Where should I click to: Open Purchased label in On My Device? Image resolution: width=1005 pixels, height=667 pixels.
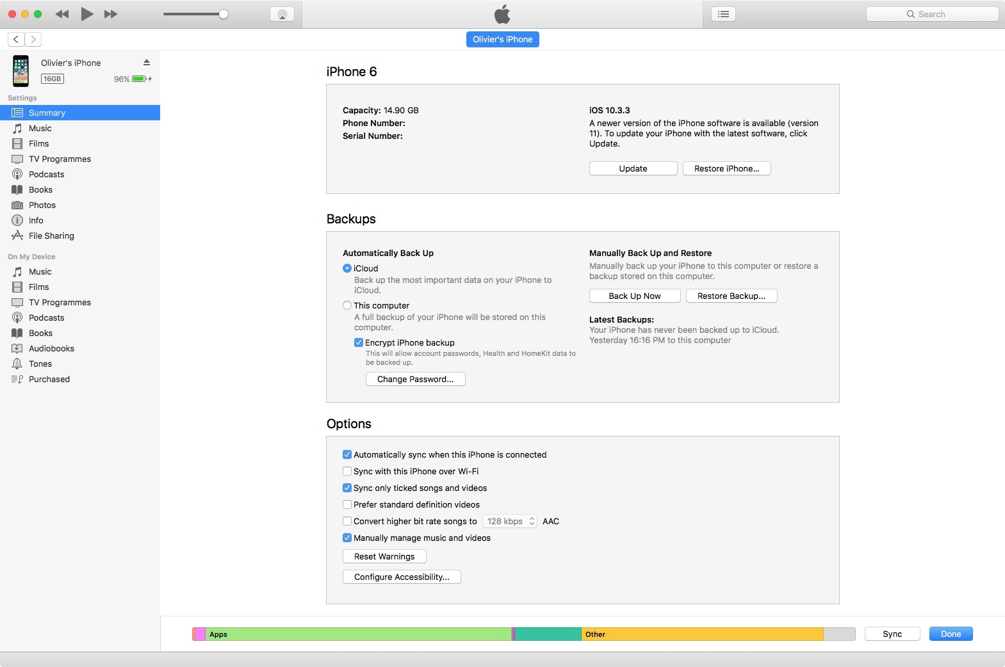(x=49, y=379)
